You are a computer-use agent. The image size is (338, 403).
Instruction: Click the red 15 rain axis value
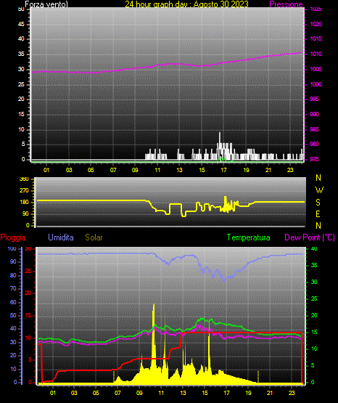click(x=28, y=315)
